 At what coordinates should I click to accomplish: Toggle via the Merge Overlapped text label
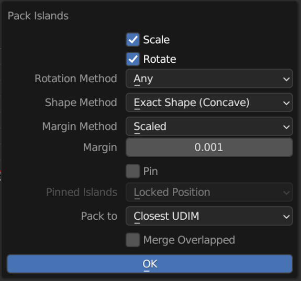point(189,240)
